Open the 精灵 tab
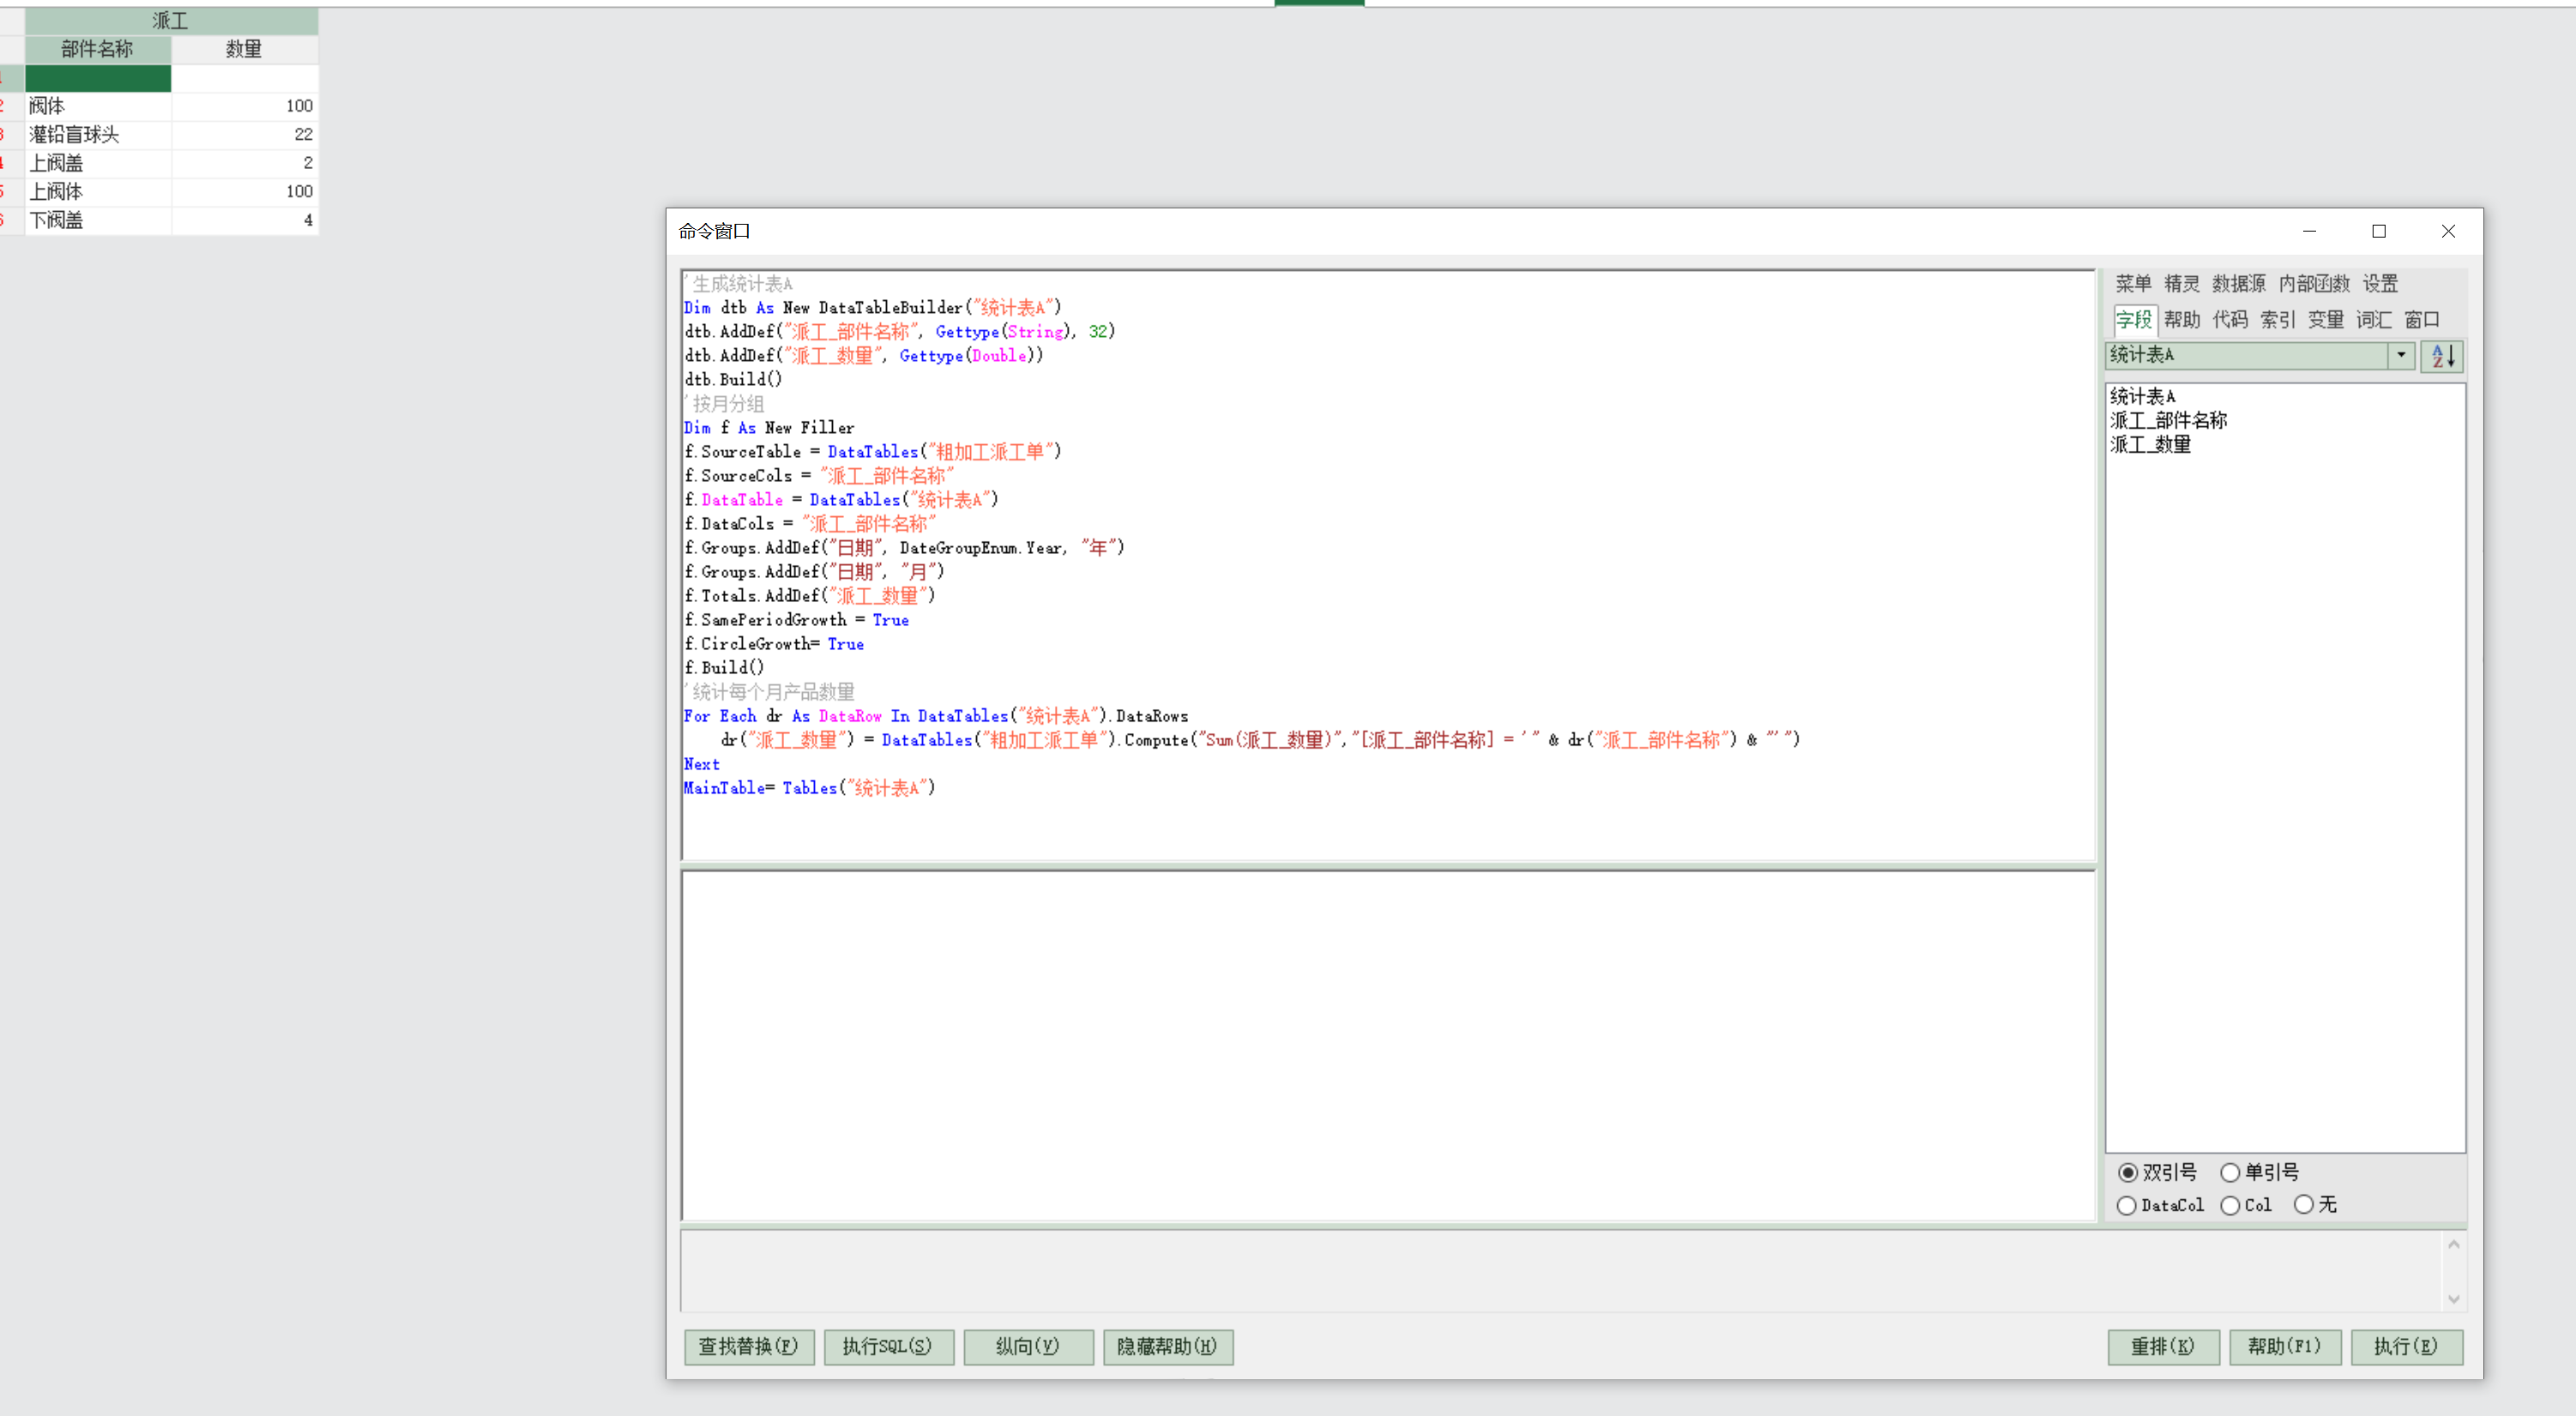The width and height of the screenshot is (2576, 1416). (2182, 284)
